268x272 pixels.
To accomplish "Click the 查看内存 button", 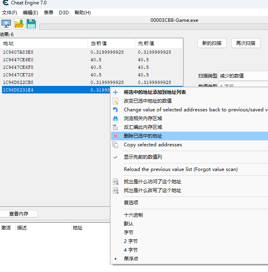I will (x=19, y=214).
